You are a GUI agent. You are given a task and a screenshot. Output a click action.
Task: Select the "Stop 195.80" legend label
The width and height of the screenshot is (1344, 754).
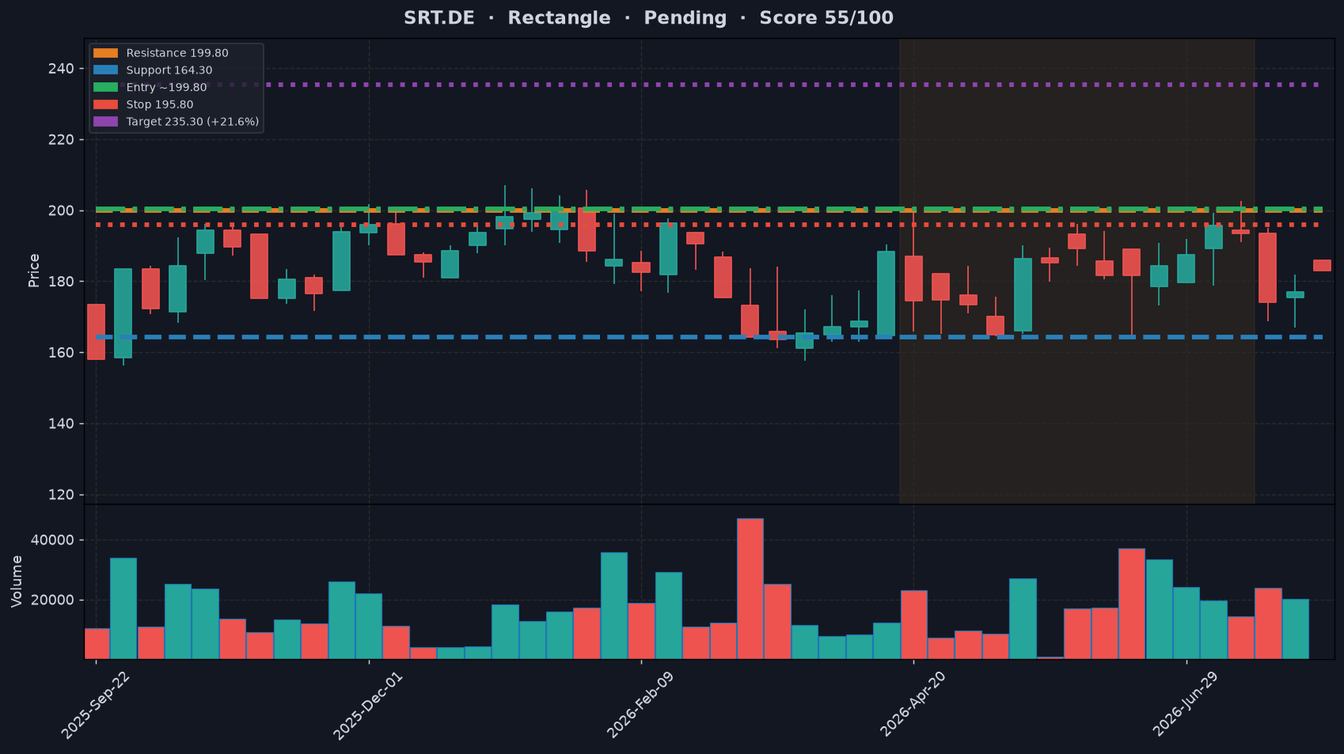[160, 104]
